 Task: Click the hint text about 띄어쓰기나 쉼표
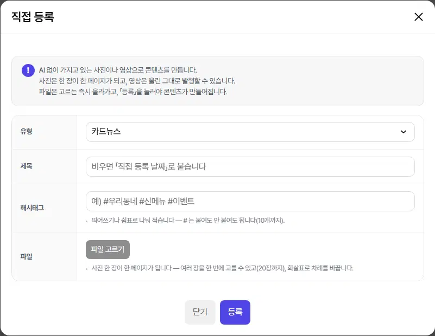tap(188, 221)
